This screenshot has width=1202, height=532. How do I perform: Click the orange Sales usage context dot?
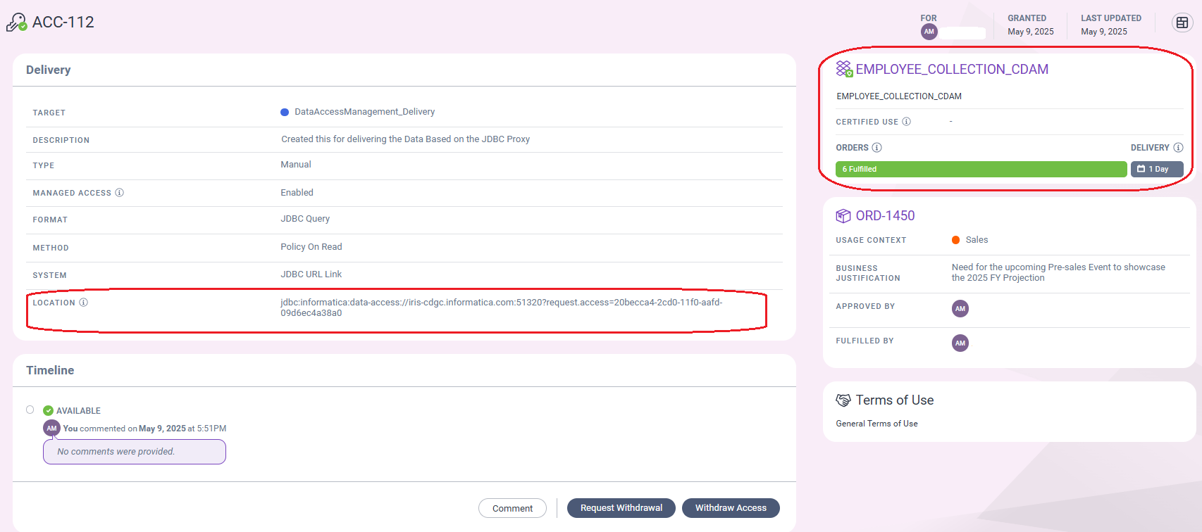(x=956, y=240)
